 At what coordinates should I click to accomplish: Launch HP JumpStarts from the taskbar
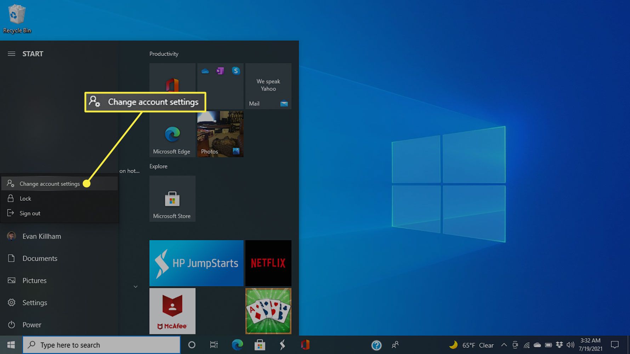point(283,345)
